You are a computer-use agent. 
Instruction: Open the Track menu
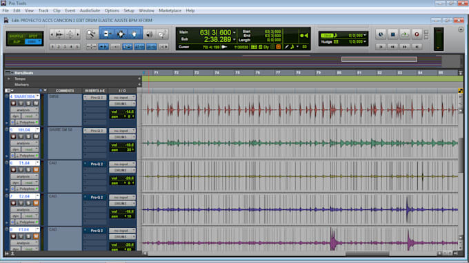coord(43,10)
